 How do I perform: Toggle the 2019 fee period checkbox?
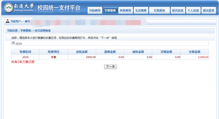pos(13,43)
